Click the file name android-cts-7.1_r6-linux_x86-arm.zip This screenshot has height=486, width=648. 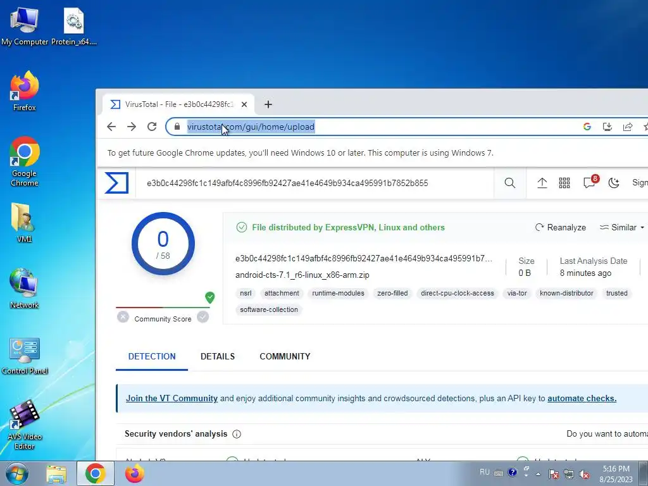pyautogui.click(x=302, y=275)
